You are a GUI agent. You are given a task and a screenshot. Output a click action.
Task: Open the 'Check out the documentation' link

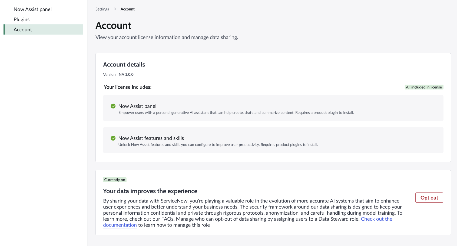coord(376,219)
